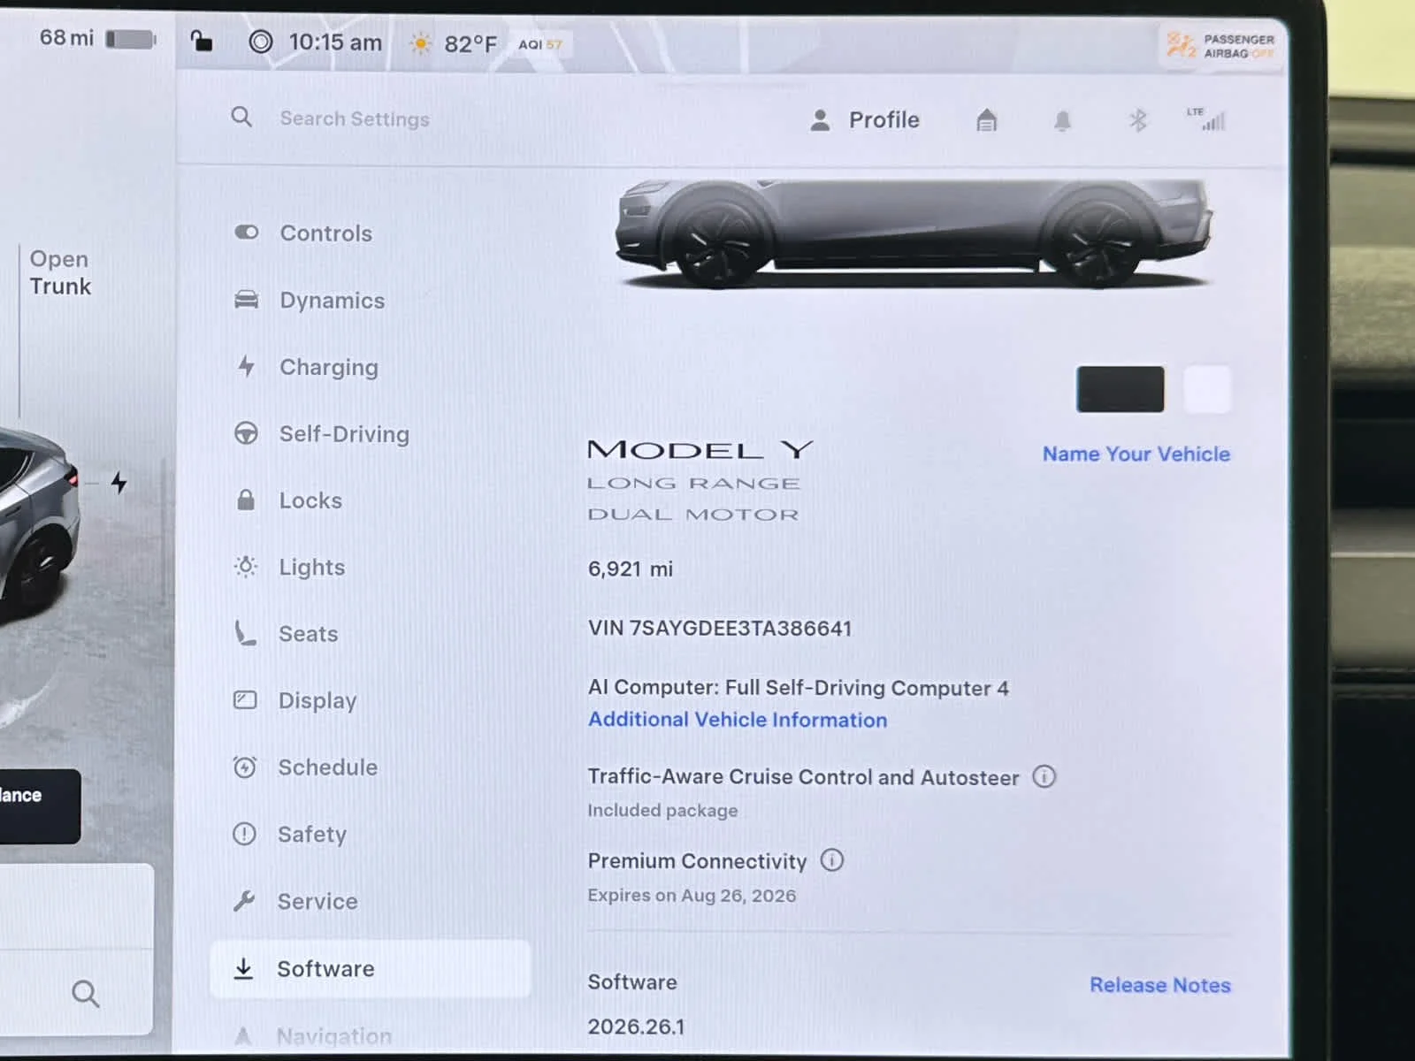Open the Profile menu
Viewport: 1415px width, 1061px height.
865,120
